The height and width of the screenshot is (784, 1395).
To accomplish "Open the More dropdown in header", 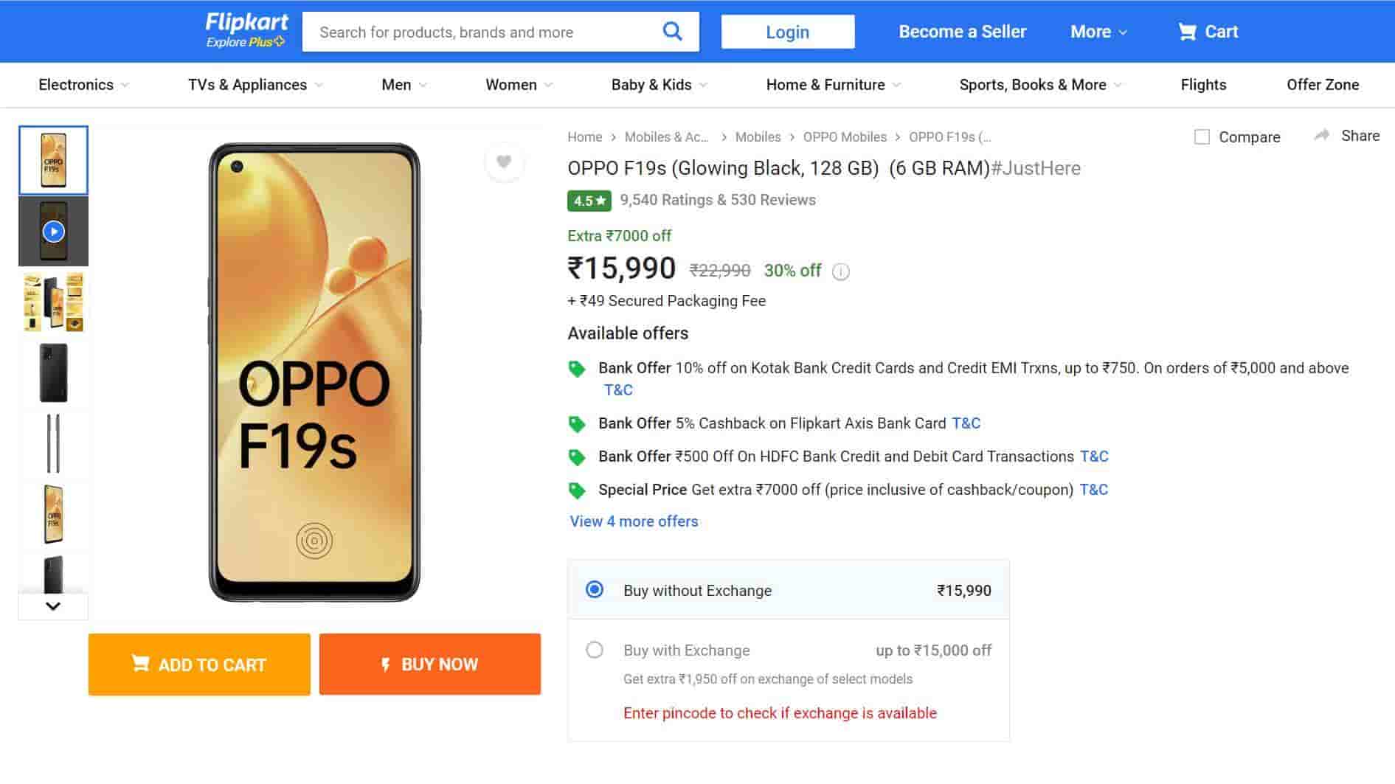I will 1098,32.
